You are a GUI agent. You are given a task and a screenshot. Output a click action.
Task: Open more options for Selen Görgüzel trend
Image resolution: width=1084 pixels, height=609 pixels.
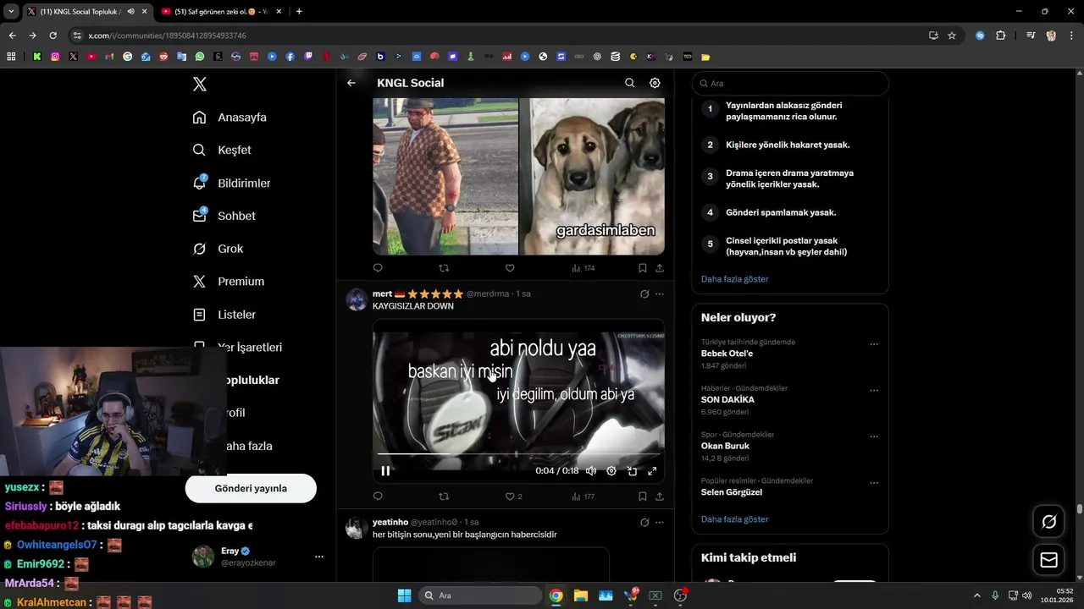tap(874, 483)
